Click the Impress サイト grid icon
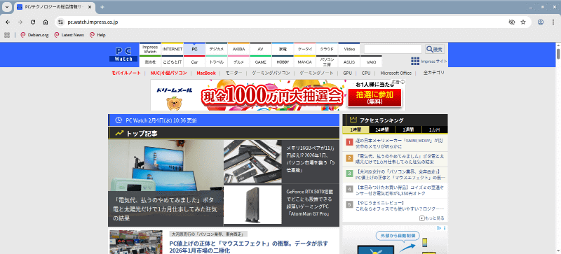The width and height of the screenshot is (561, 254). (x=415, y=61)
